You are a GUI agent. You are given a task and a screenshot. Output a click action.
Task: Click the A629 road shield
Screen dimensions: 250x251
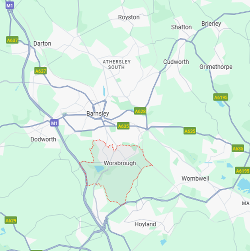coord(11,220)
